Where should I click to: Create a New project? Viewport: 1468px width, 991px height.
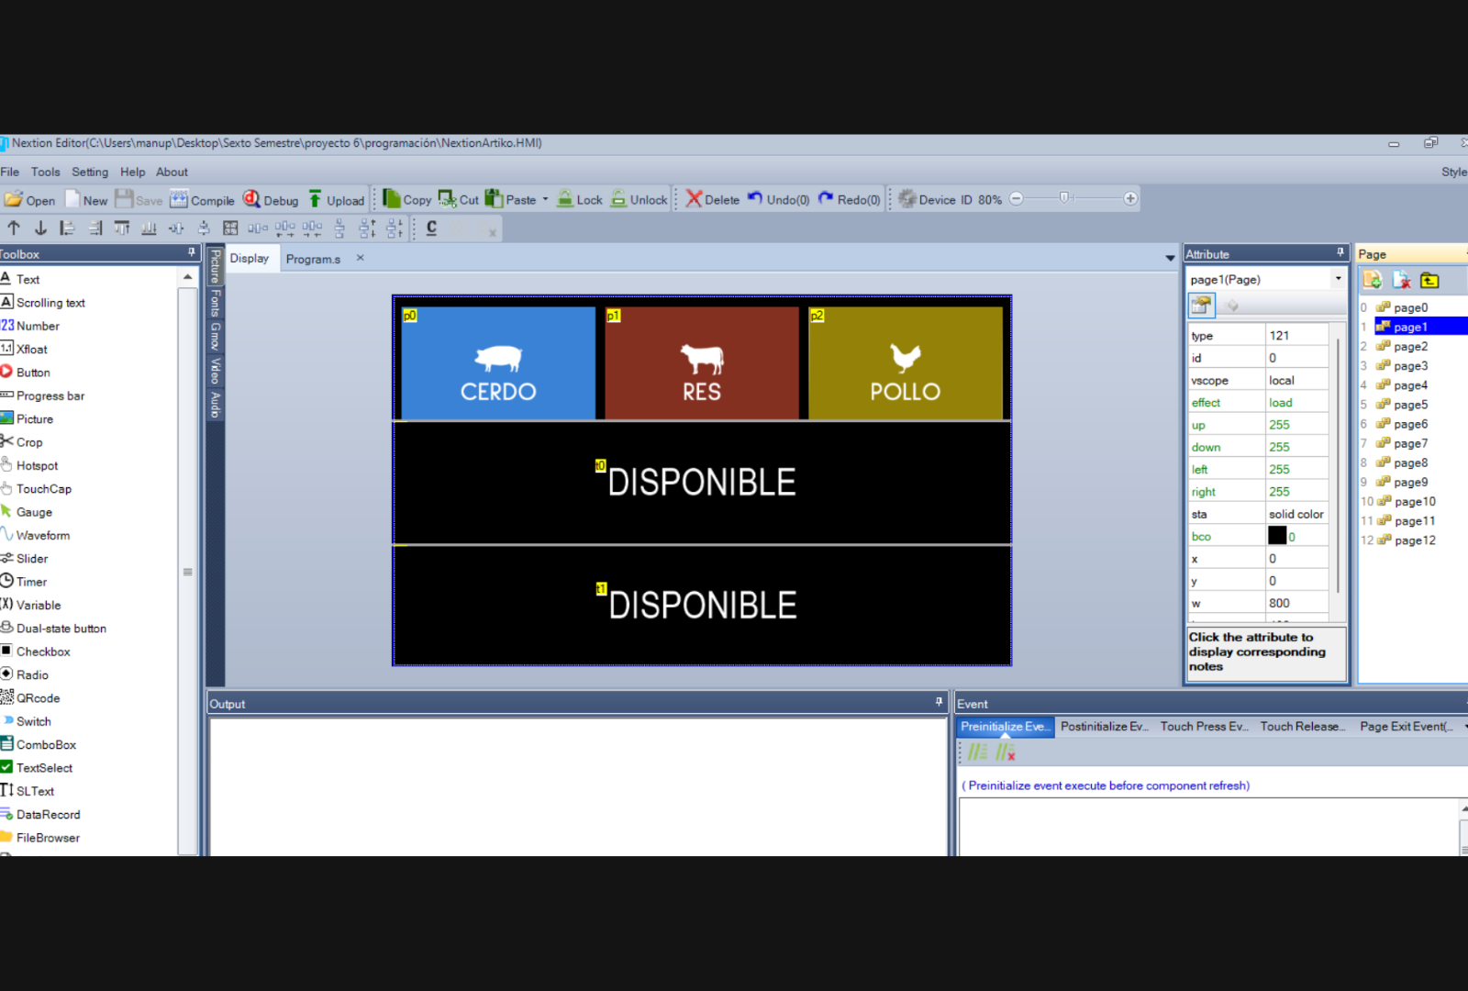click(86, 200)
